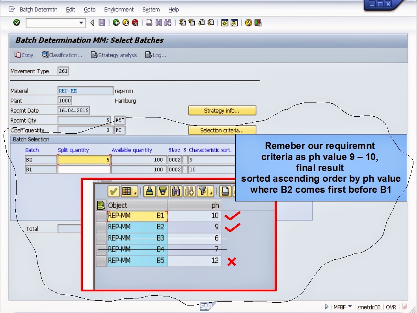417x313 pixels.
Task: Click the Copy button with clipboard icon
Action: click(23, 55)
